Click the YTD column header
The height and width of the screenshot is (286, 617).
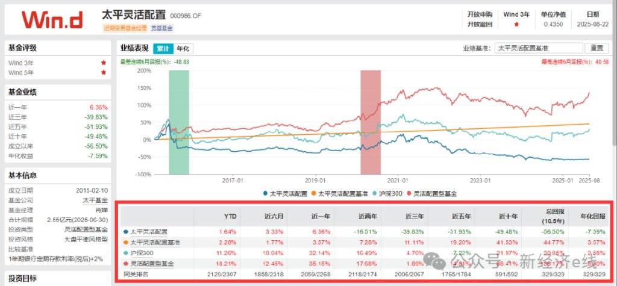pyautogui.click(x=229, y=216)
